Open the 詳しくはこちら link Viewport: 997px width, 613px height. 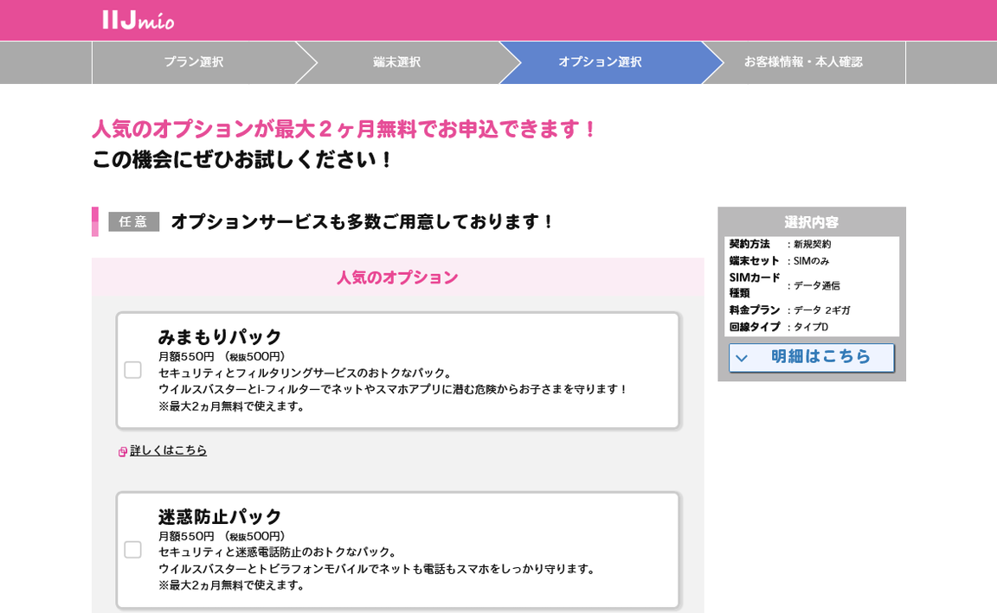click(169, 450)
